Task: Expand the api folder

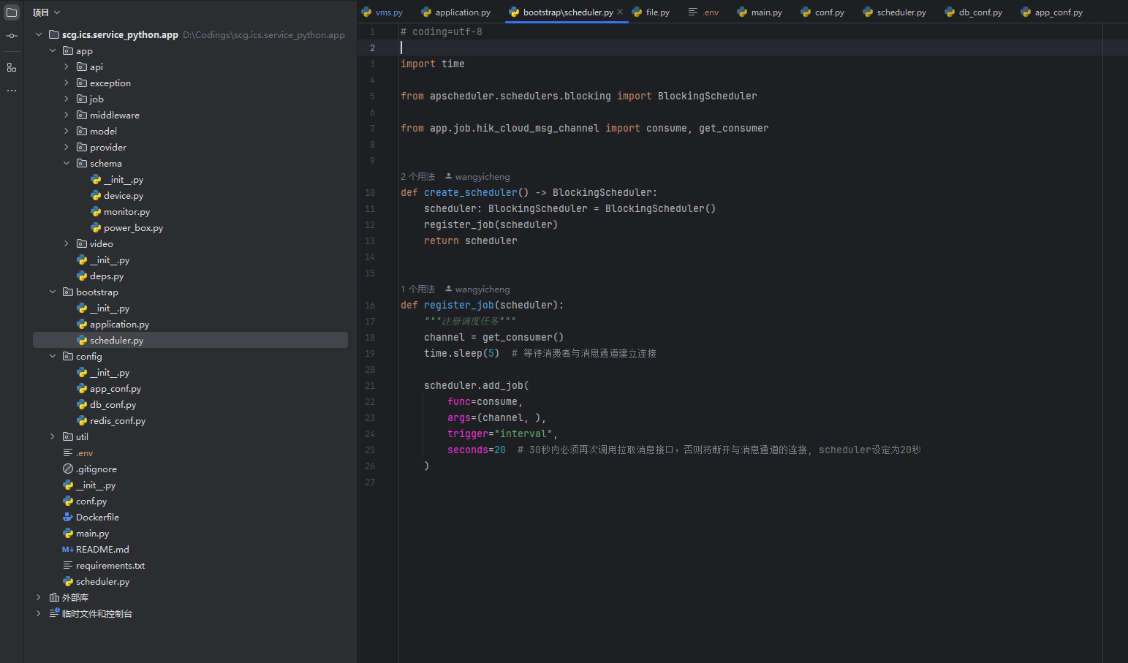Action: pyautogui.click(x=67, y=67)
